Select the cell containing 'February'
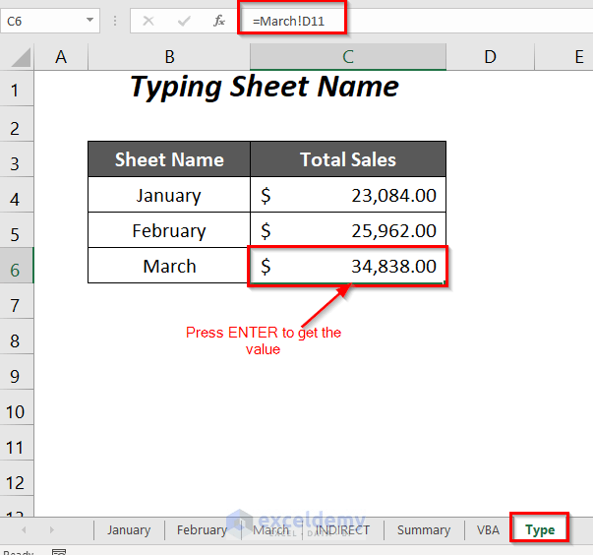593x555 pixels. 169,230
